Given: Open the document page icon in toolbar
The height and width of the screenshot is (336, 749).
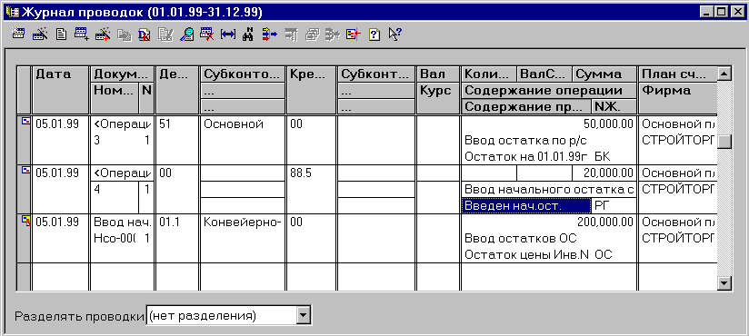Looking at the screenshot, I should 61,35.
